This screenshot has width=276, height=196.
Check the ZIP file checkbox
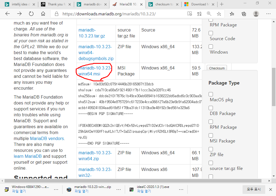tap(211, 149)
